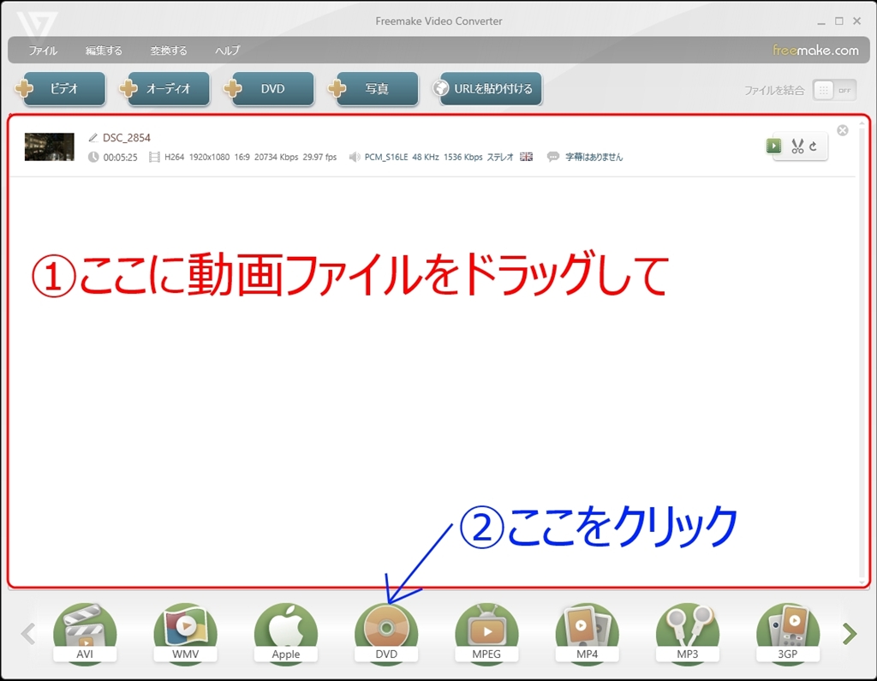Minimize the Freemake Video Converter window
Screen dimensions: 877x681
coord(821,21)
